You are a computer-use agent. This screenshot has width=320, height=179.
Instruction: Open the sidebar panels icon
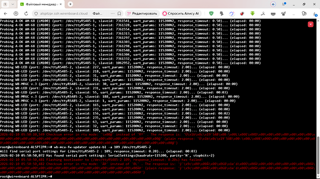[x=304, y=13]
